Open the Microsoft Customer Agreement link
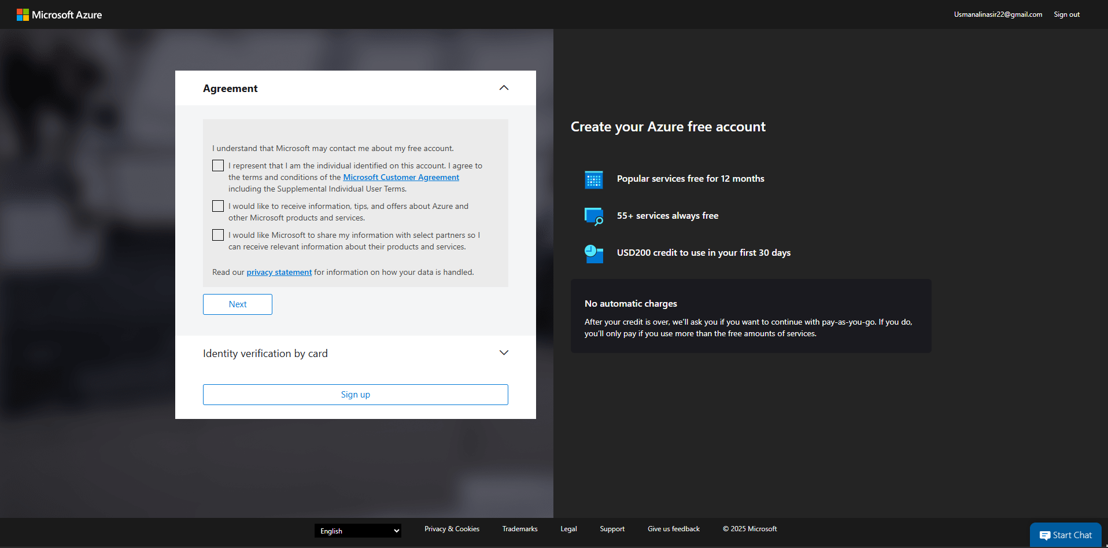Viewport: 1108px width, 548px height. 401,177
